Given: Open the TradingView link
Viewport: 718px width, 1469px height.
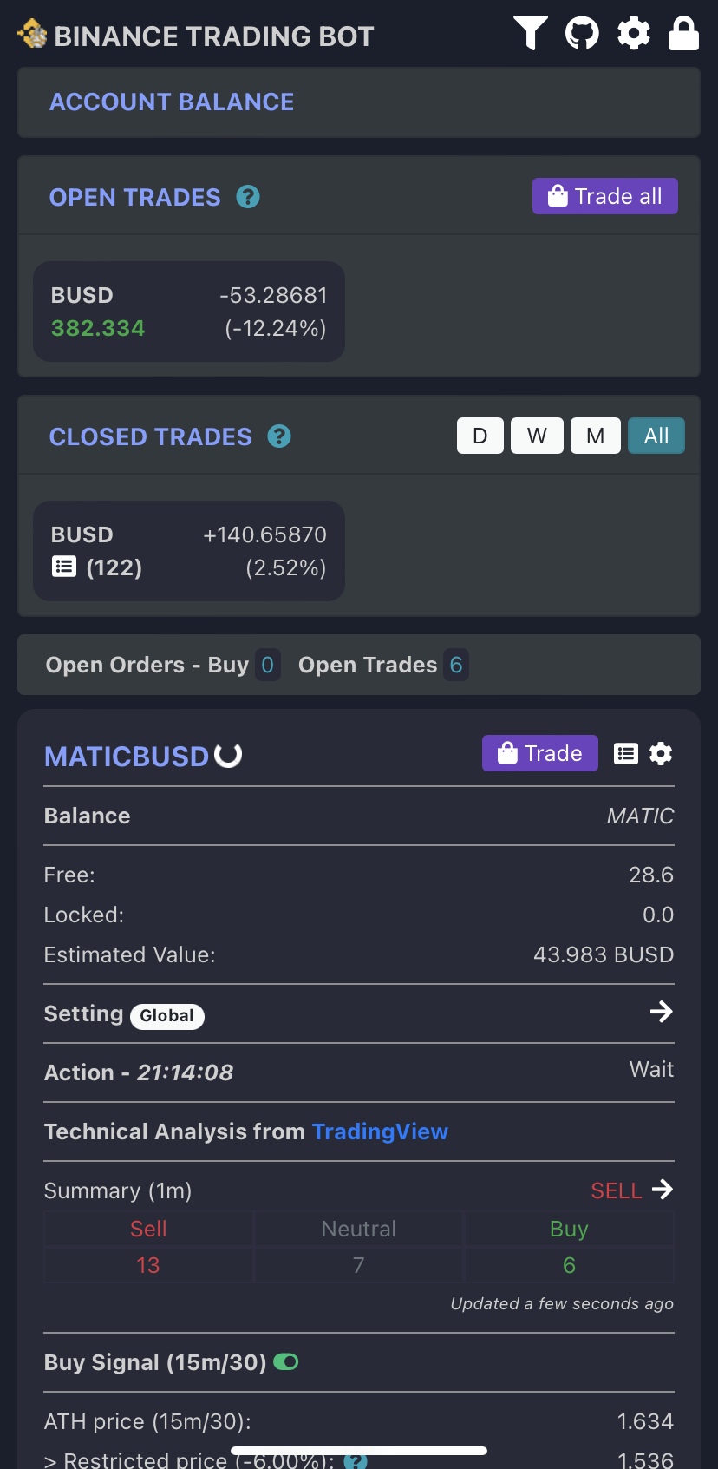Looking at the screenshot, I should coord(380,1131).
